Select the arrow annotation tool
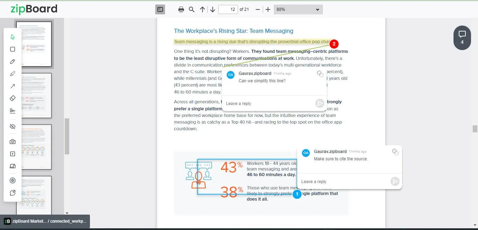The image size is (478, 230). [13, 86]
